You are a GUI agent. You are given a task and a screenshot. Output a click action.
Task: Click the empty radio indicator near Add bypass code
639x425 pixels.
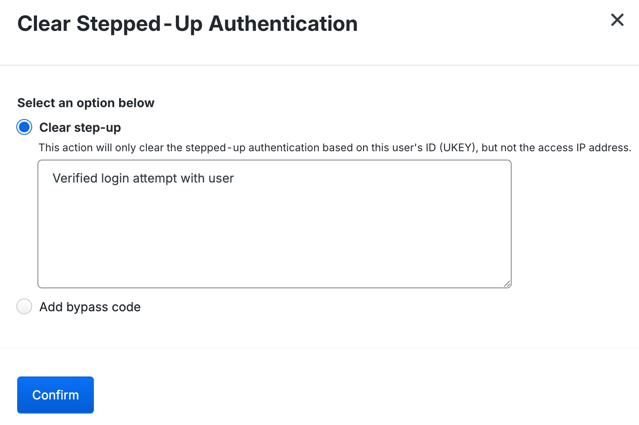(24, 306)
